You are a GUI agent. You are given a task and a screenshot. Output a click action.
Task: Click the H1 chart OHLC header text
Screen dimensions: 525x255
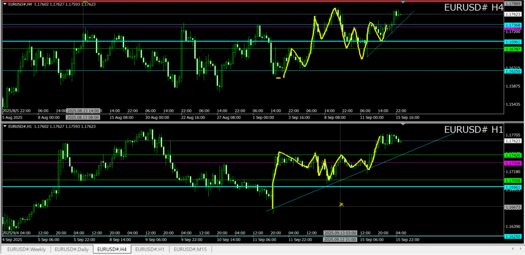pos(52,126)
